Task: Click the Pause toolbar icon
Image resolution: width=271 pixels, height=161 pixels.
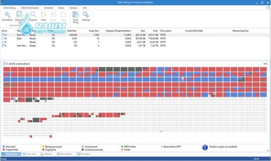Action: [x=54, y=15]
